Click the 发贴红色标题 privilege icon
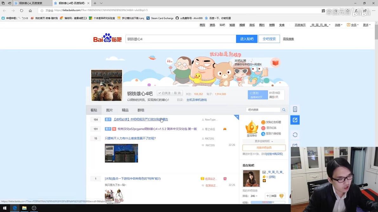378x212 pixels. coord(263,122)
